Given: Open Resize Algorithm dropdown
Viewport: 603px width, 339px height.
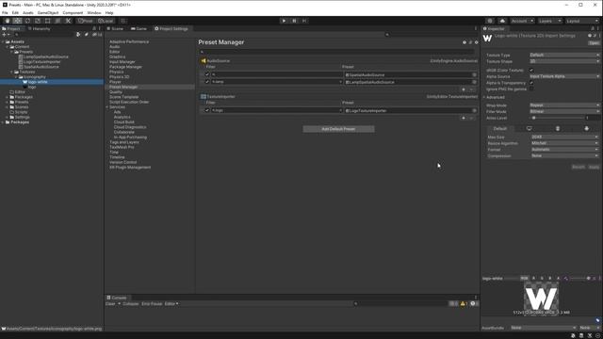Looking at the screenshot, I should tap(564, 143).
